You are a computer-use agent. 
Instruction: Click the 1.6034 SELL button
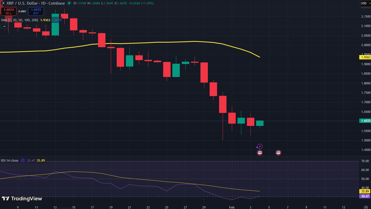[x=9, y=11]
